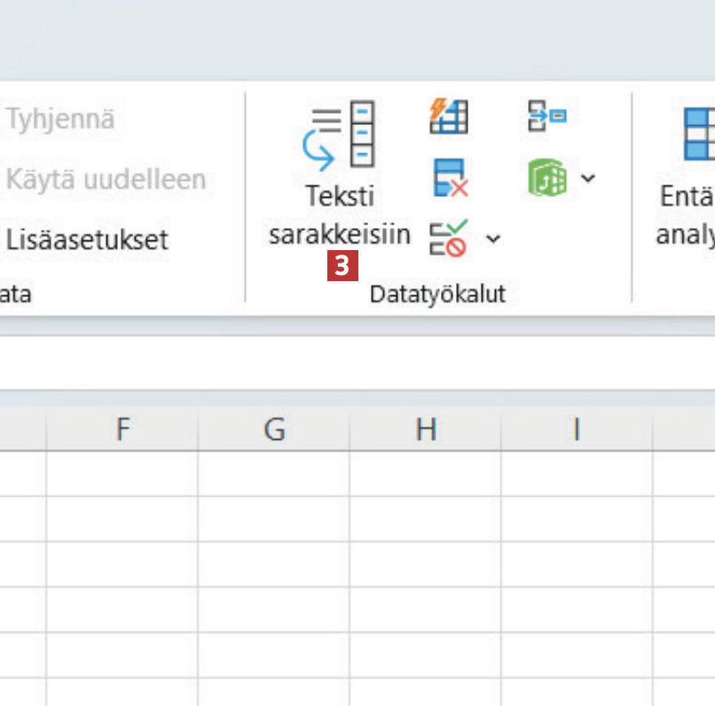Click the Teksti sarakkeisiin icon

tap(341, 136)
